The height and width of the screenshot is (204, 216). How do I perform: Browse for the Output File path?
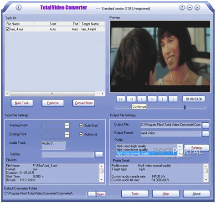(206, 125)
